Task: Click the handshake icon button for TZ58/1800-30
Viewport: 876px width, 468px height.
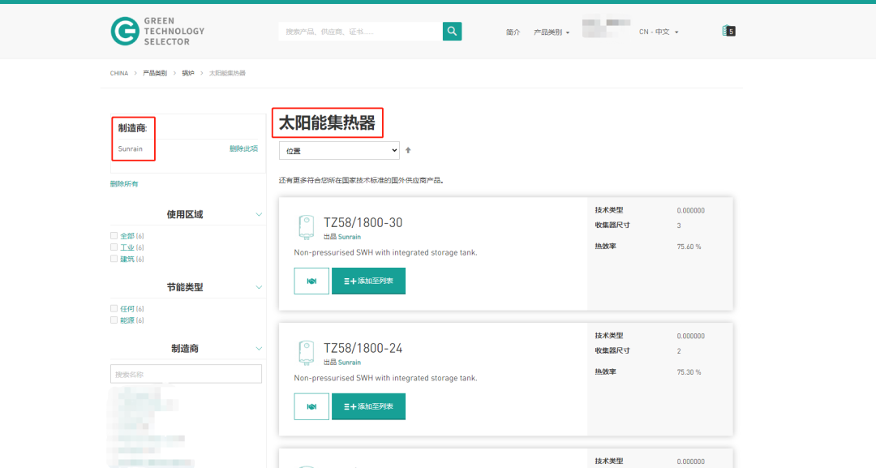Action: tap(311, 281)
